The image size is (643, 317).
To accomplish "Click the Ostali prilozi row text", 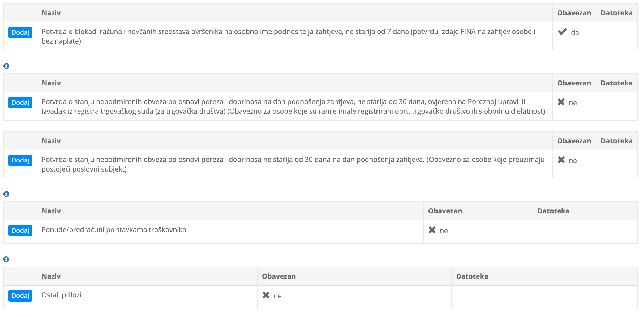I will (62, 295).
